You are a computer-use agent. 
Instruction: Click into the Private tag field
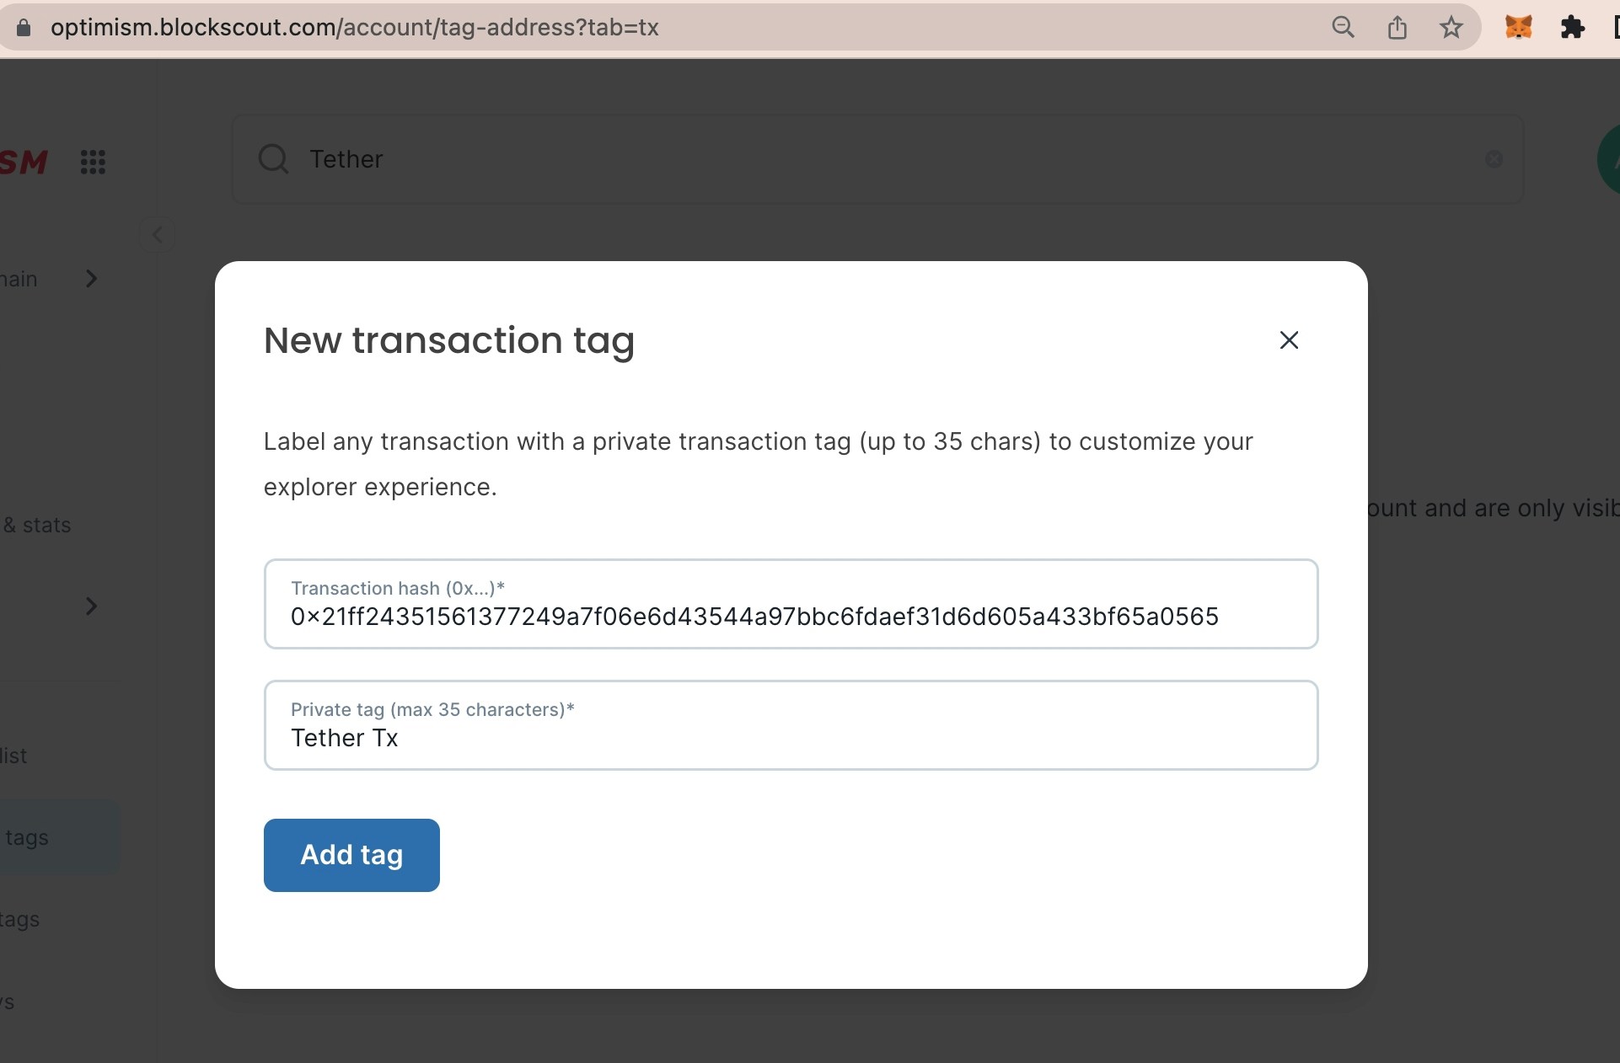pos(791,725)
